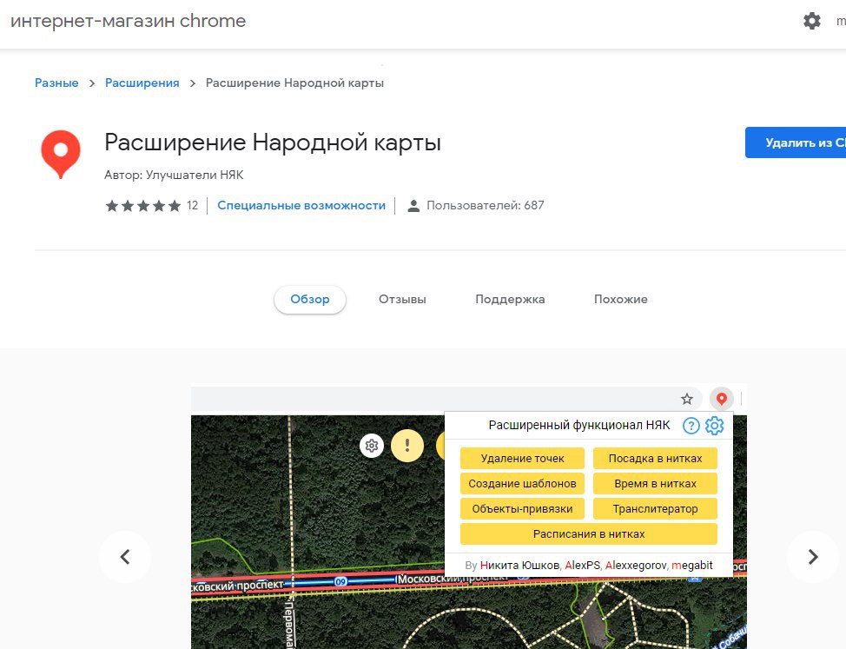
Task: Click Расширенный функционал НЯК popup title
Action: pos(579,425)
